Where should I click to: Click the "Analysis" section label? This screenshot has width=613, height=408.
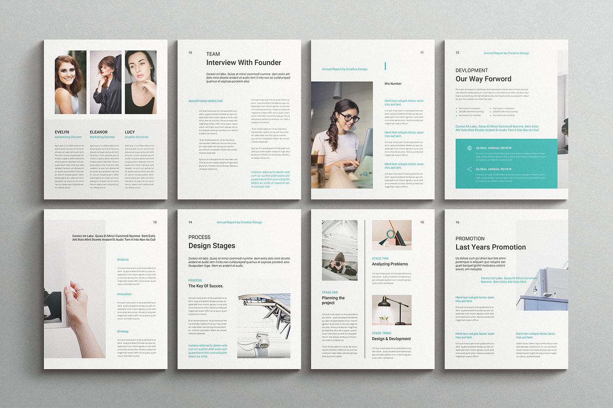point(123,260)
